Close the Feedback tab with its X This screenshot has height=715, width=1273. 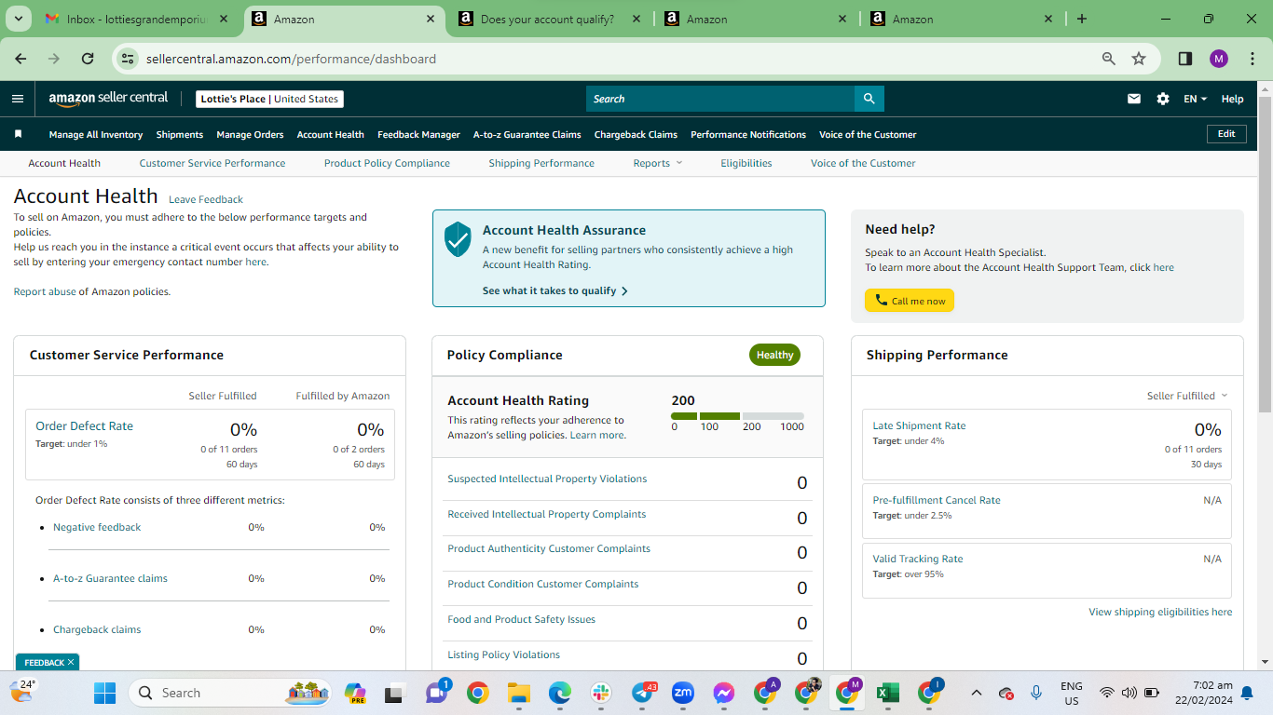(x=71, y=662)
